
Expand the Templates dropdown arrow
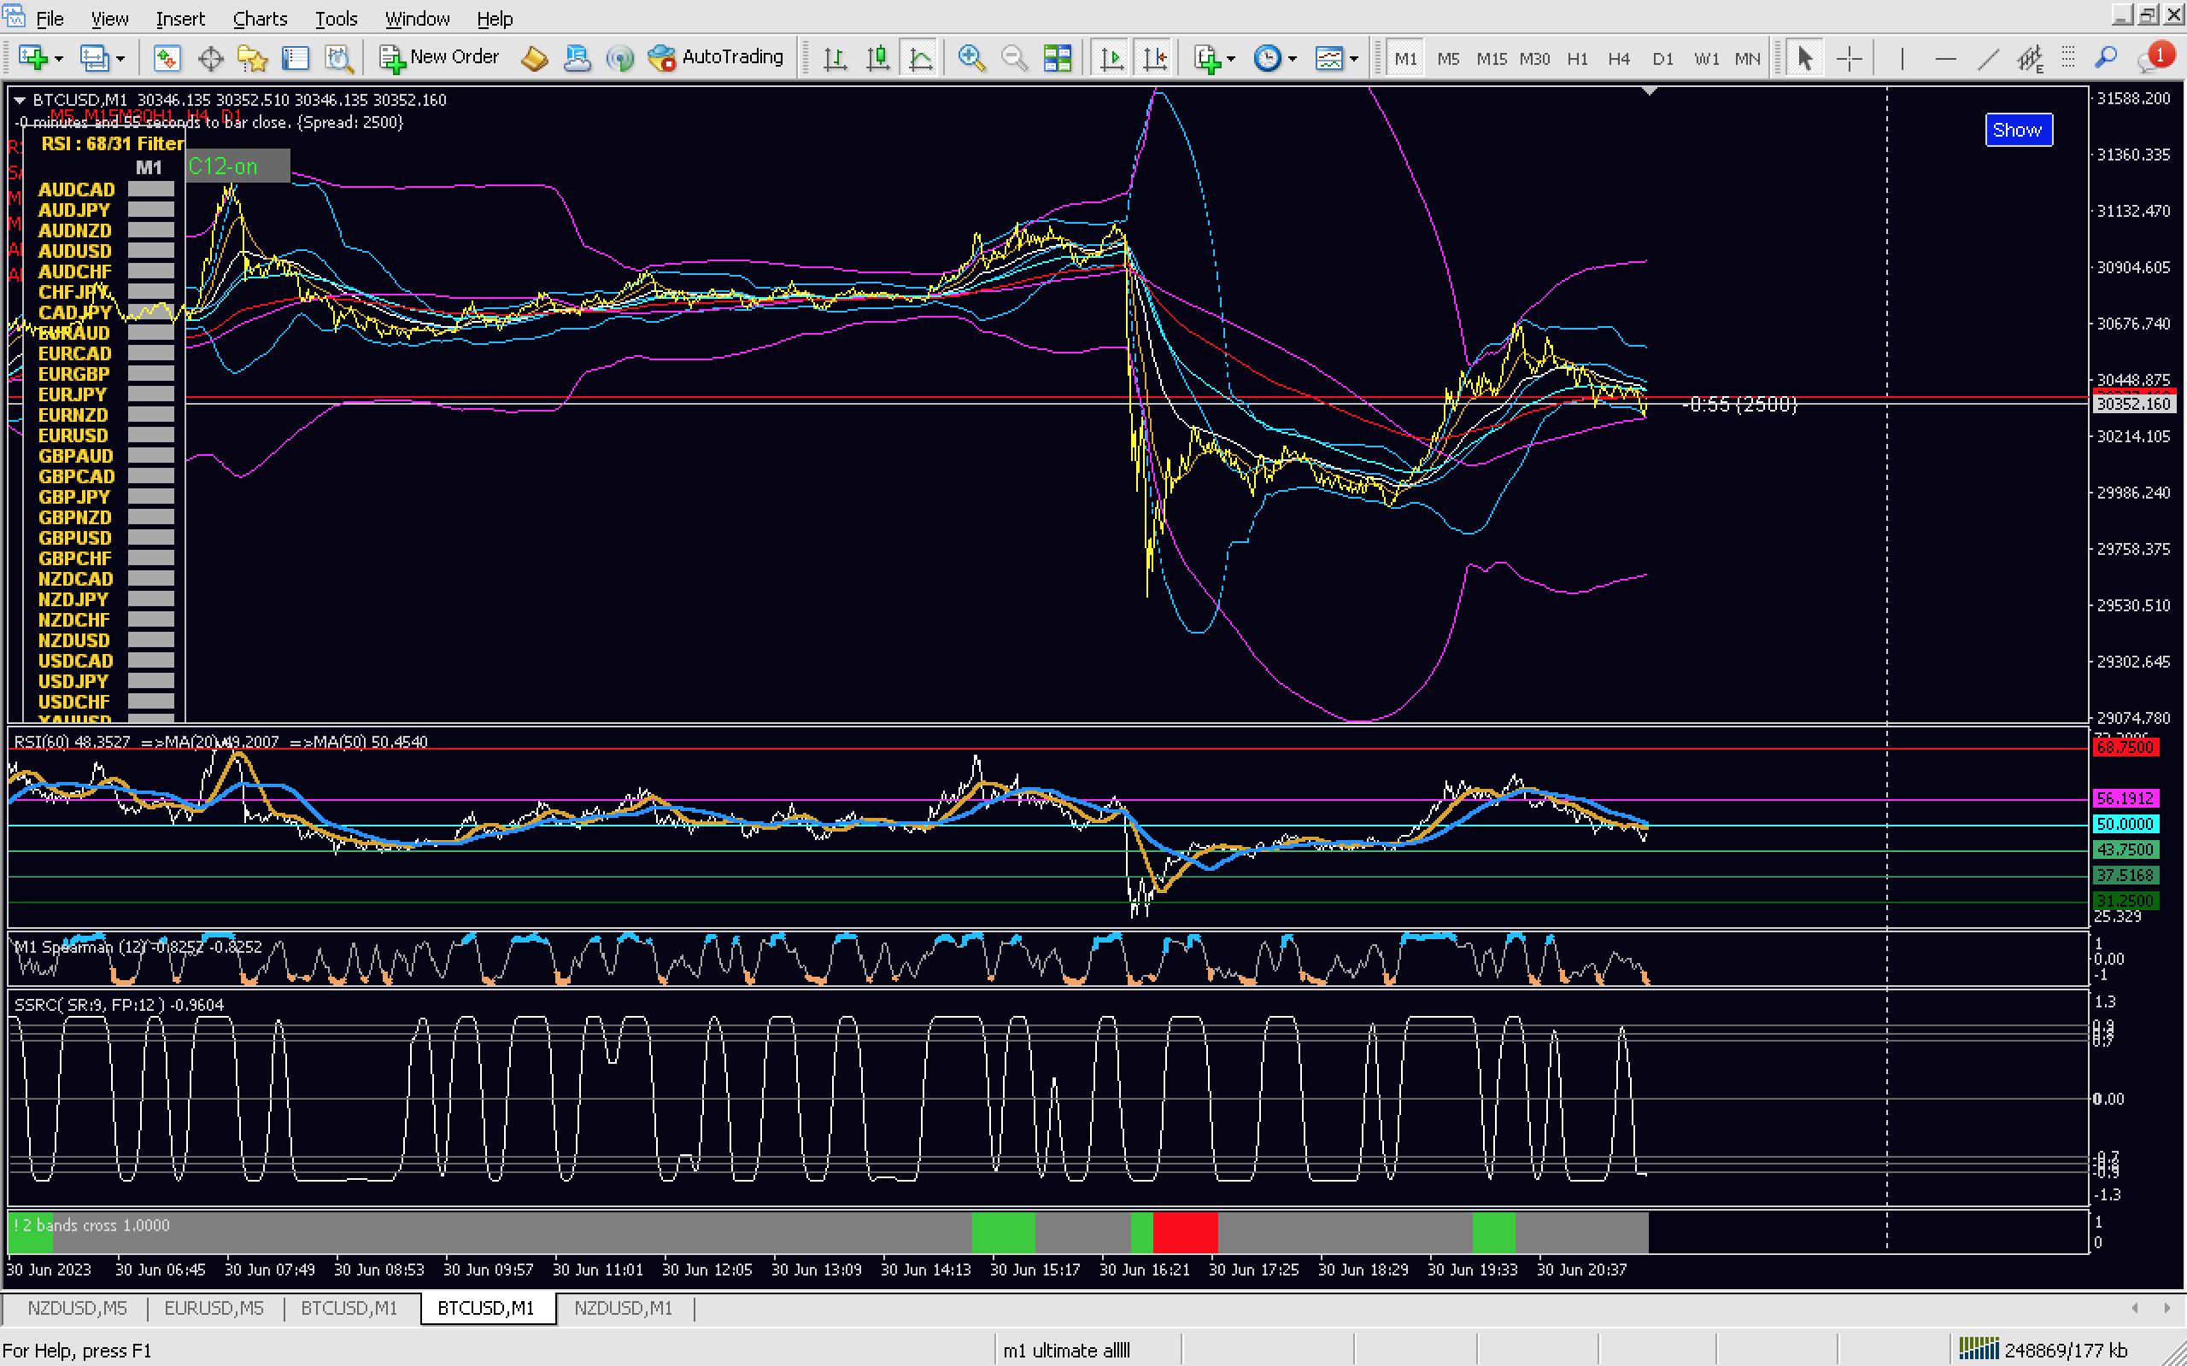click(x=1354, y=59)
